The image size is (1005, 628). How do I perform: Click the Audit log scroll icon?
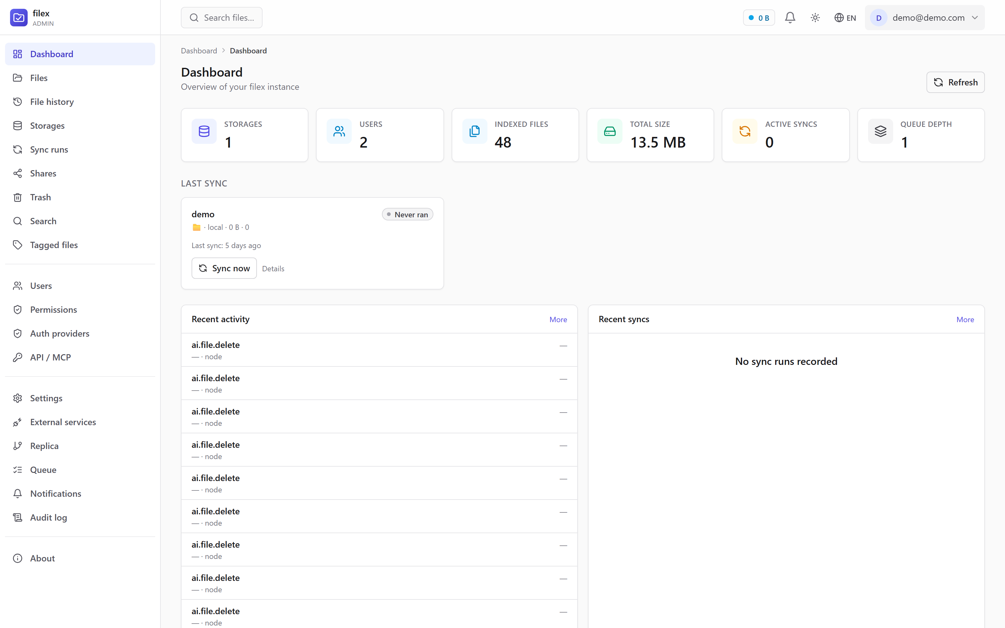[x=18, y=517]
